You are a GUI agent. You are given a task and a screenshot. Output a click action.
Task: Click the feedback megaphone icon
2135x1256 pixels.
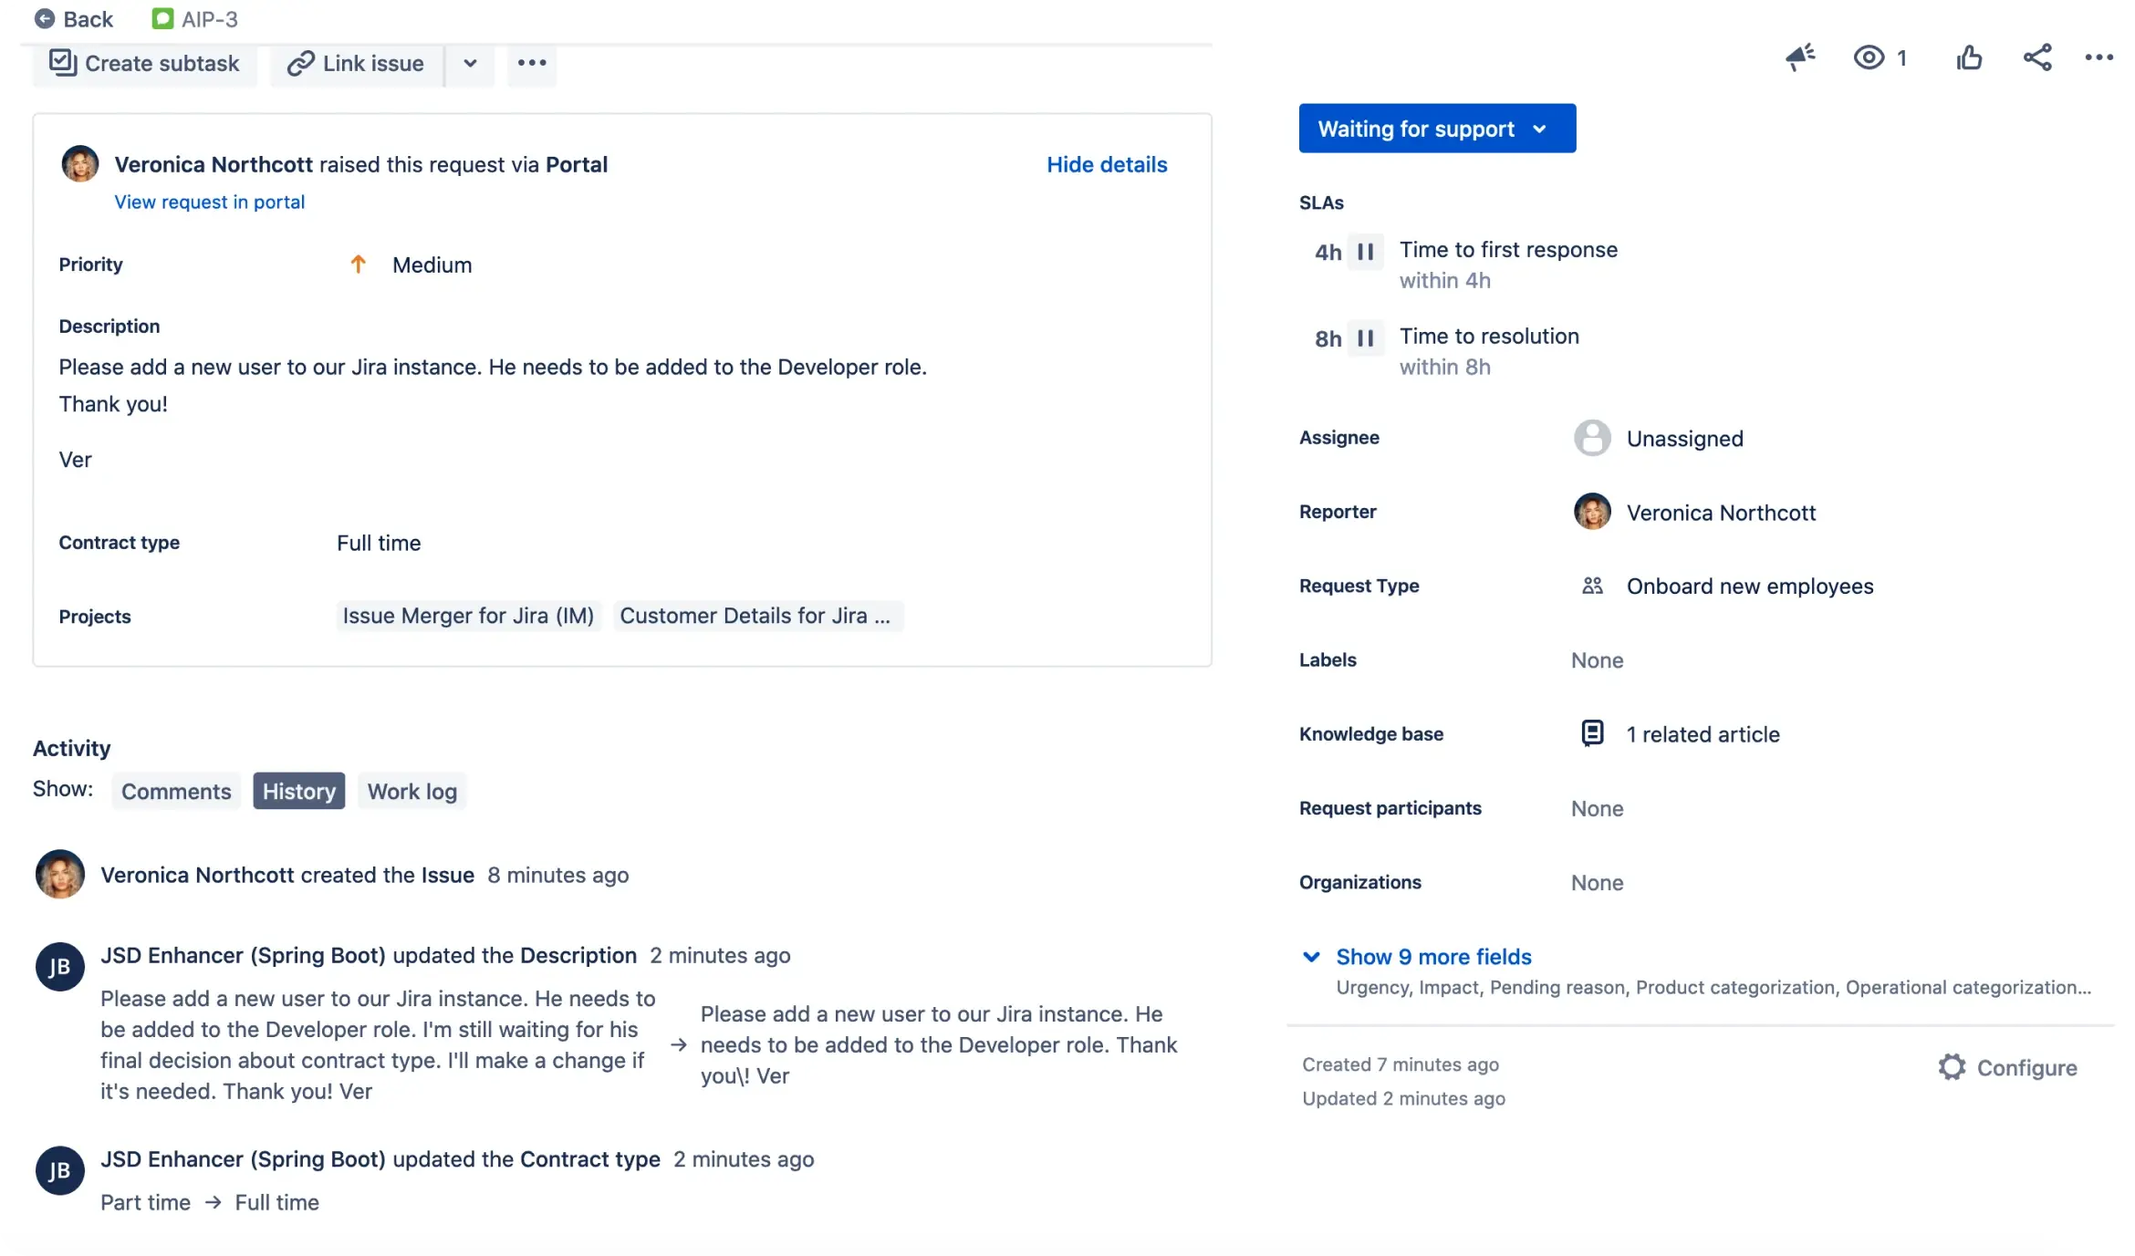[1800, 57]
